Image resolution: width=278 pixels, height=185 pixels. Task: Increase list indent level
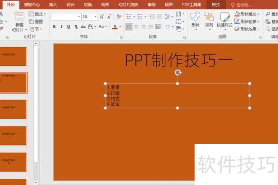click(159, 16)
